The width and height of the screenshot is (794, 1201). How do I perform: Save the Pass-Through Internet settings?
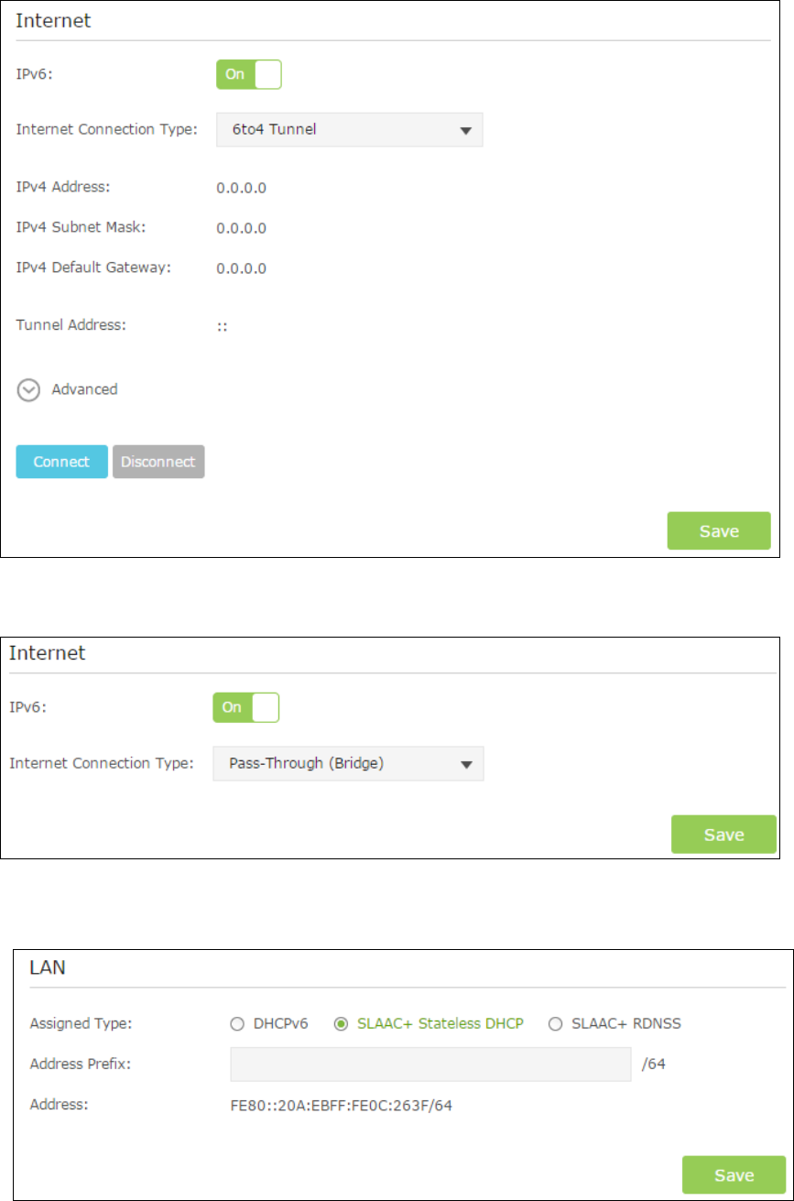tap(723, 835)
